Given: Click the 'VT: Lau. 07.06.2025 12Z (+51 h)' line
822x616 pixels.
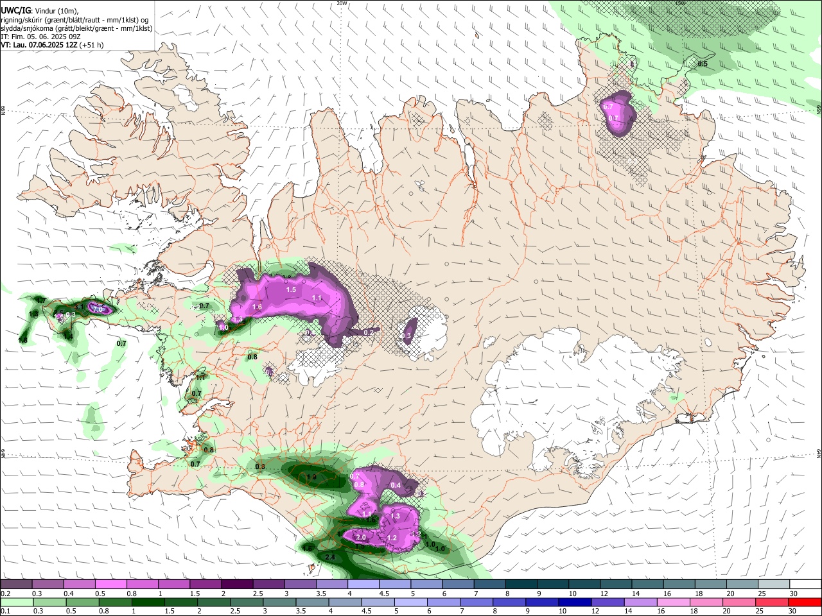Looking at the screenshot, I should coord(52,45).
